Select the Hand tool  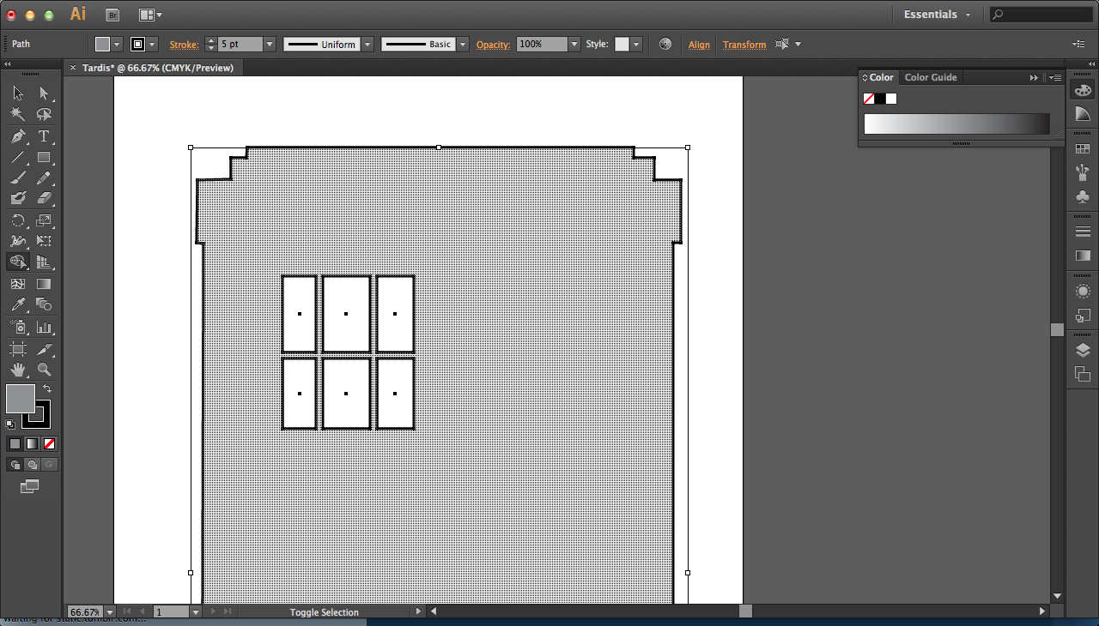click(18, 370)
